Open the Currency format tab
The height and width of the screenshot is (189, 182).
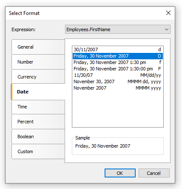tap(38, 77)
